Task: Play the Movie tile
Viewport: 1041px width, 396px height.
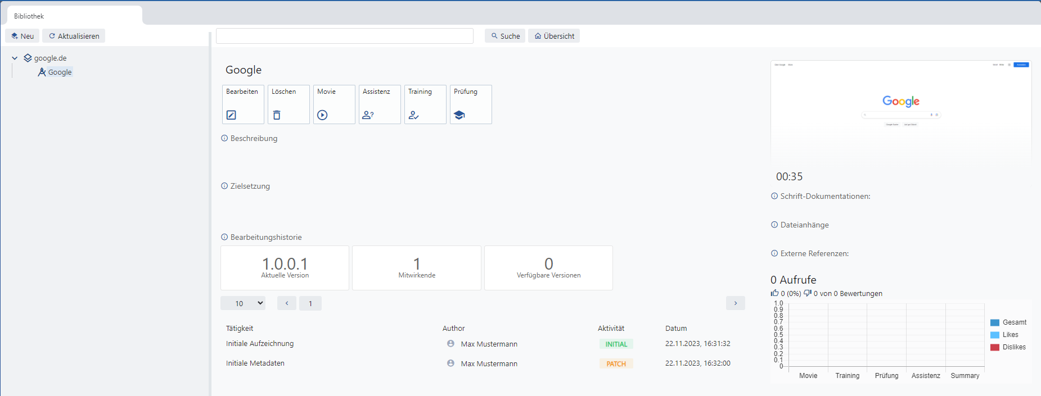Action: tap(334, 104)
